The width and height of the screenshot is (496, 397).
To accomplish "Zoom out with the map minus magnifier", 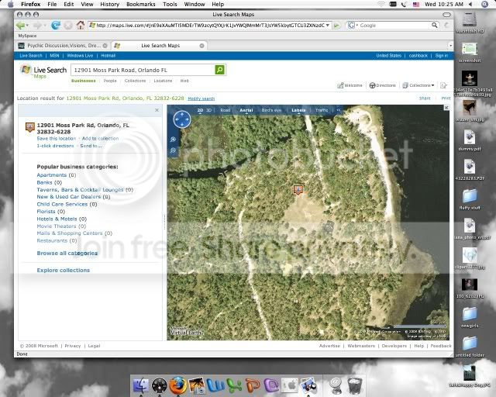I will click(172, 150).
